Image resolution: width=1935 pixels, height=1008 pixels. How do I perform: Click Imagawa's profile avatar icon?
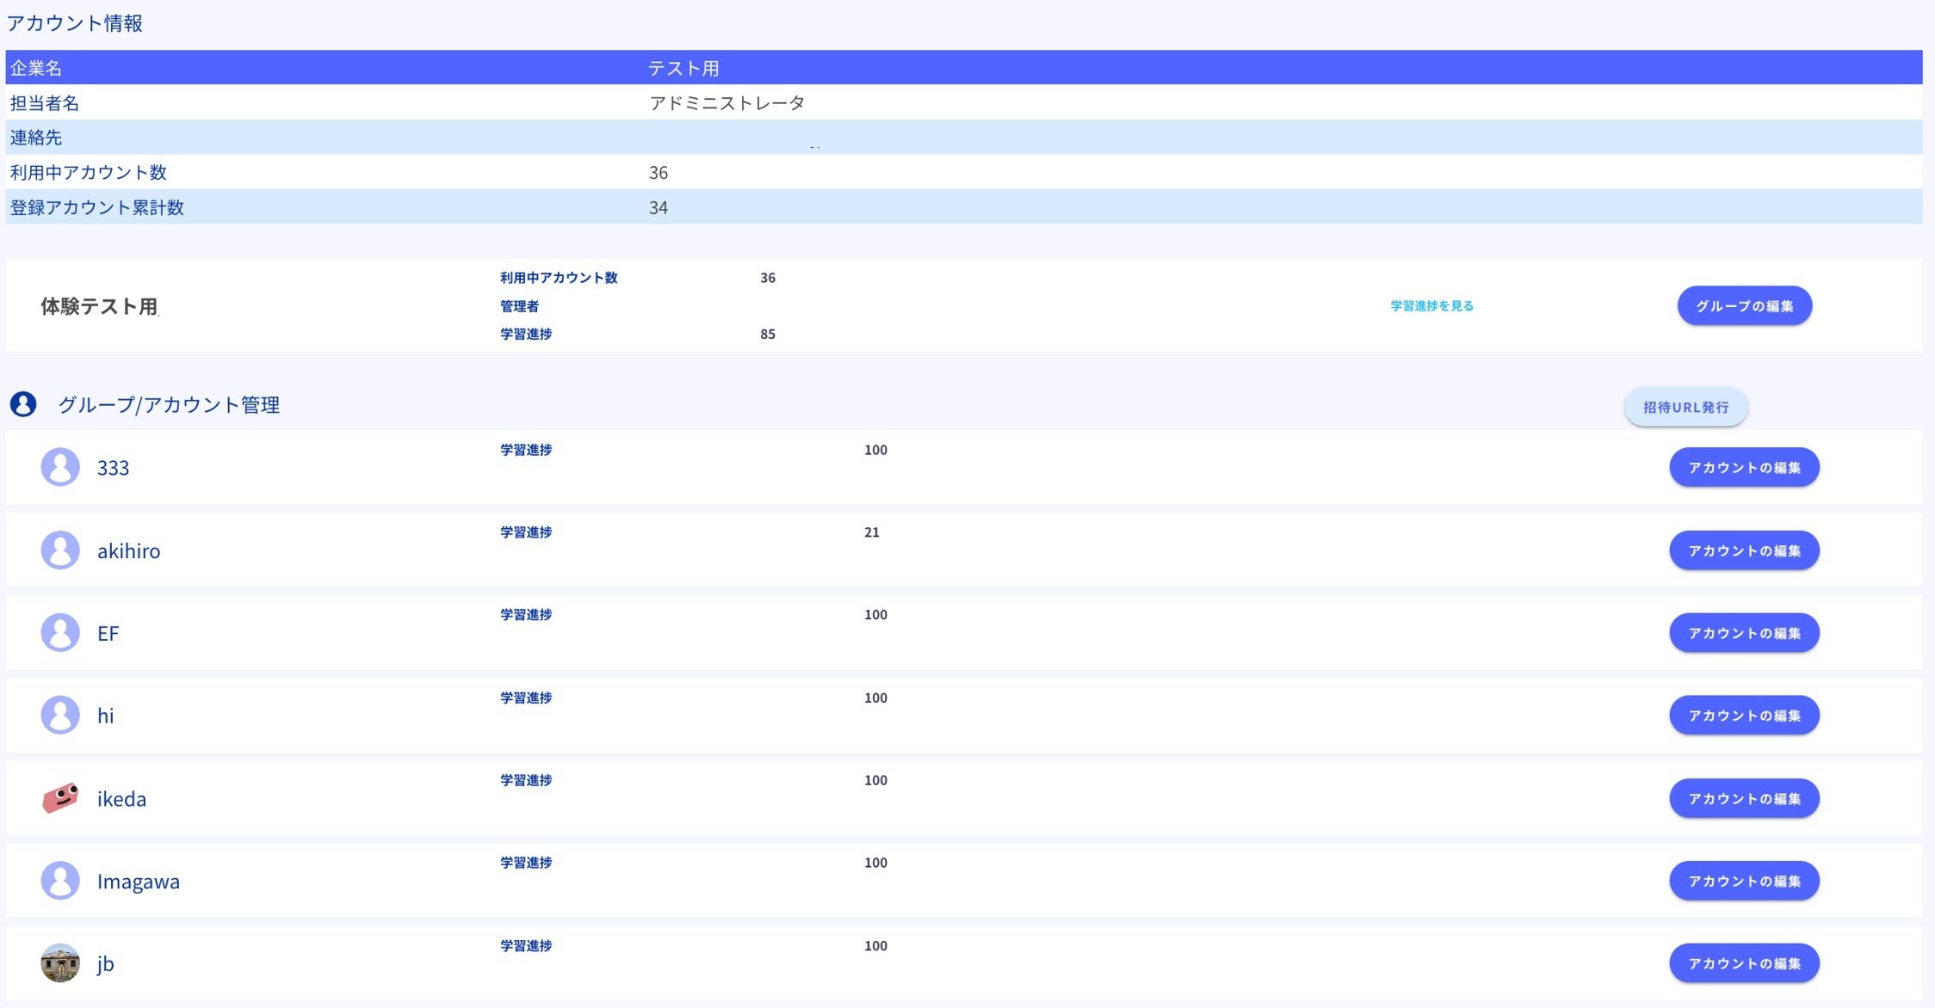click(x=60, y=881)
